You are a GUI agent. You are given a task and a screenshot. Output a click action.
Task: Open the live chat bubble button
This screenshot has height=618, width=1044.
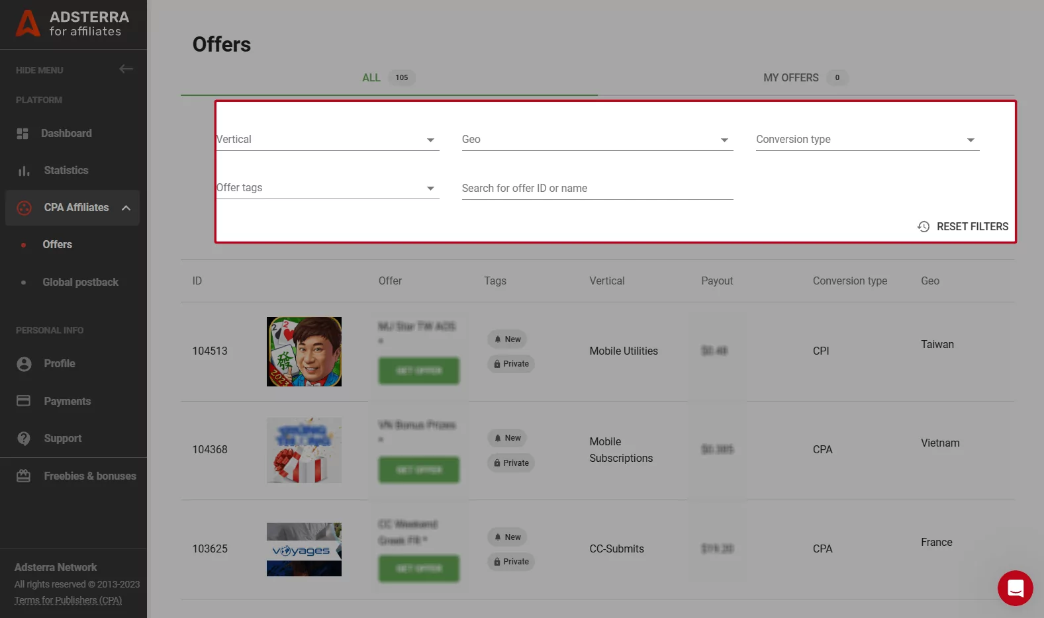(x=1015, y=588)
